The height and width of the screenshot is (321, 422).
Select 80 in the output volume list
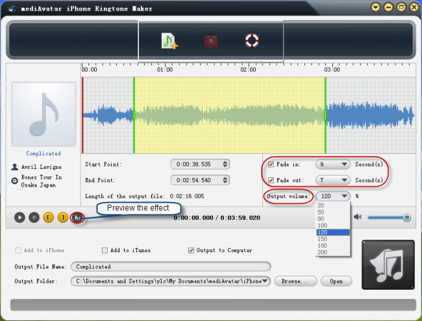(333, 219)
